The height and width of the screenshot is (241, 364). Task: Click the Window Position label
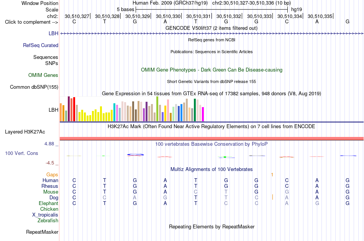pos(40,3)
